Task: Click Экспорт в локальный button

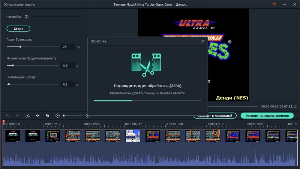Action: pyautogui.click(x=215, y=116)
